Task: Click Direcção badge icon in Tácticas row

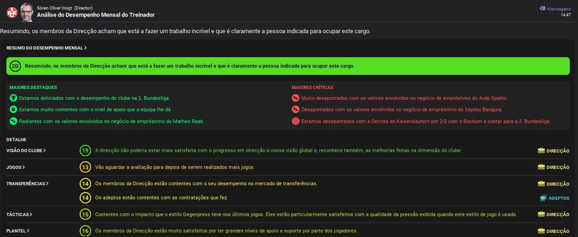Action: pos(541,214)
